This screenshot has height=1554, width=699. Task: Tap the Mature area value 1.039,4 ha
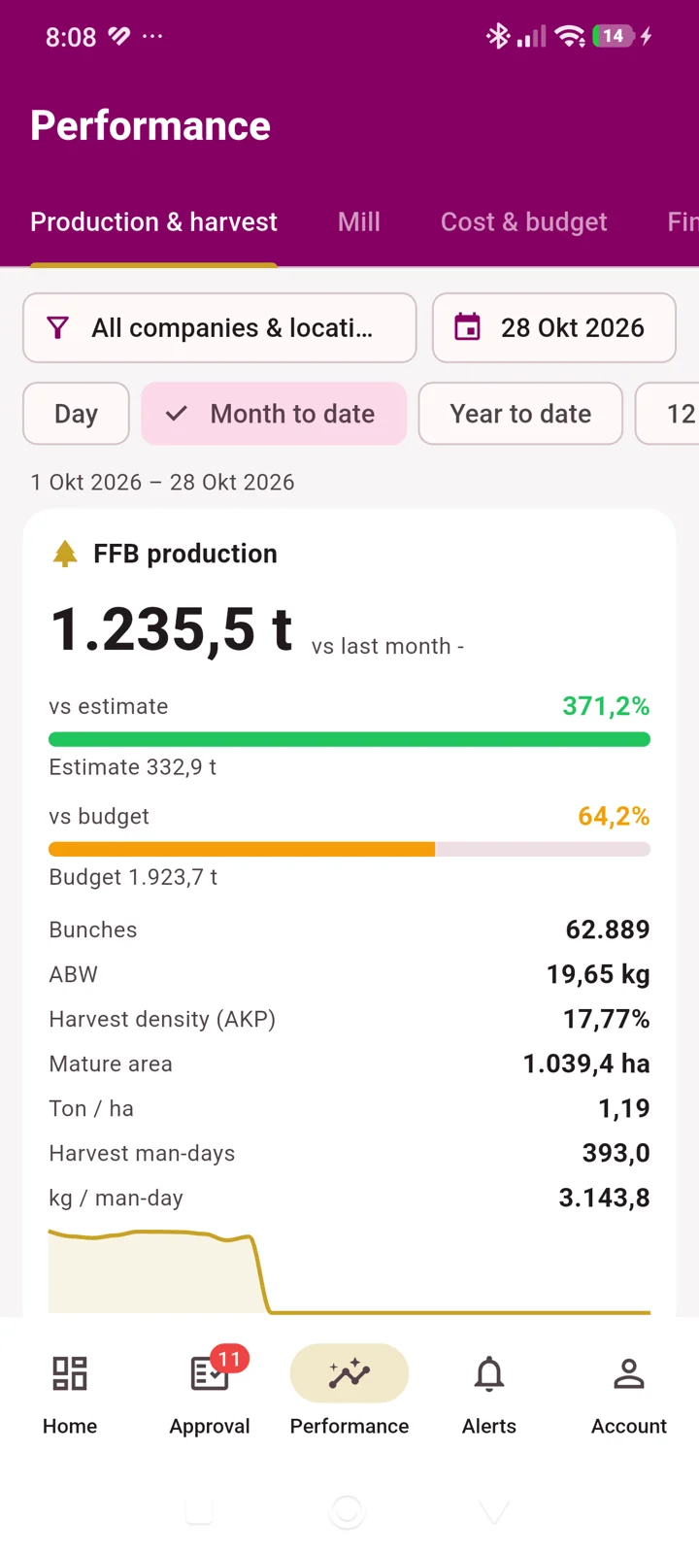pyautogui.click(x=586, y=1064)
